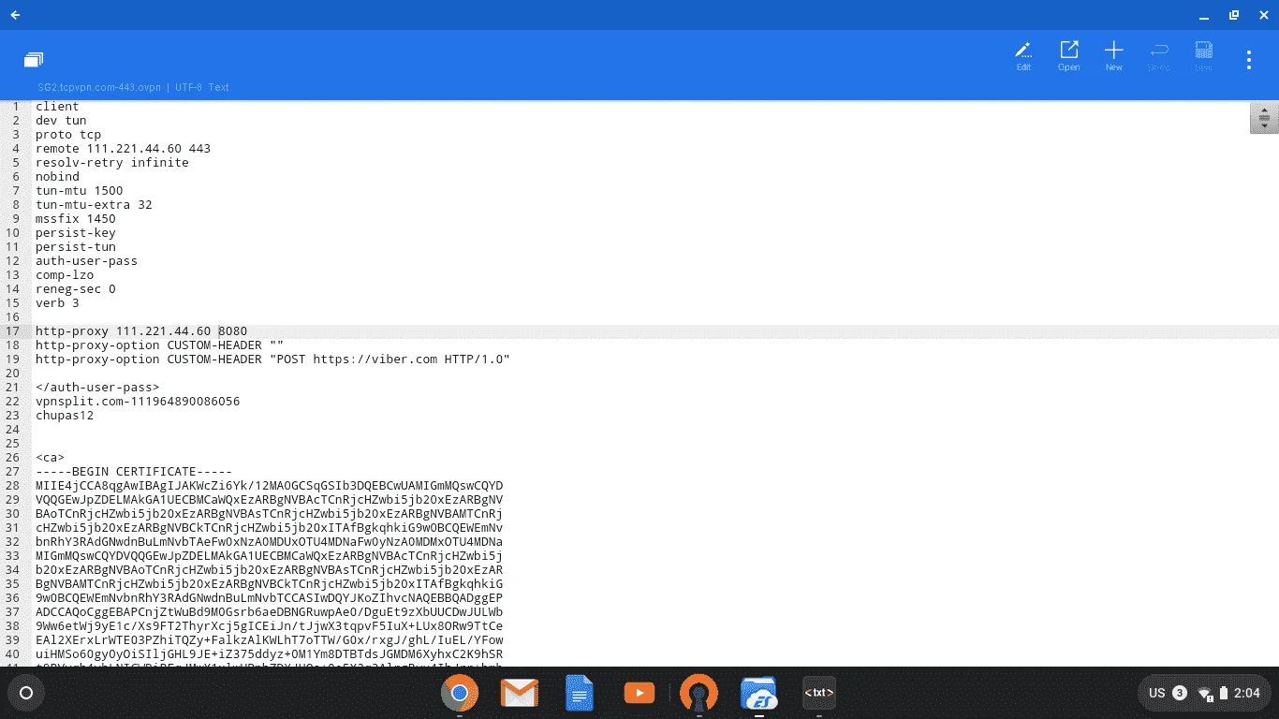Click line 'tun-mtu 1500'
The image size is (1279, 719).
click(80, 191)
